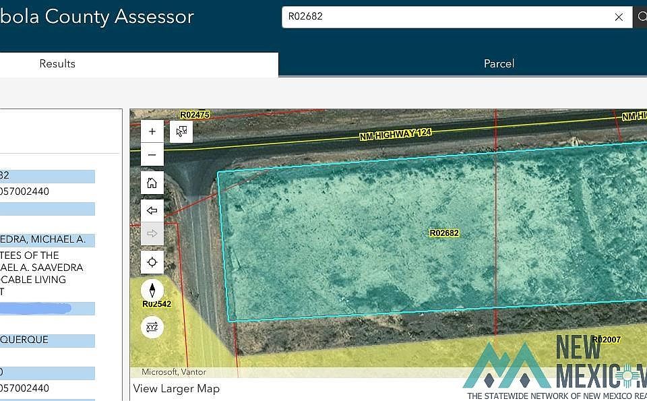Open the XYZ coordinate conversion tool
Viewport: 647px width, 401px height.
pyautogui.click(x=152, y=327)
